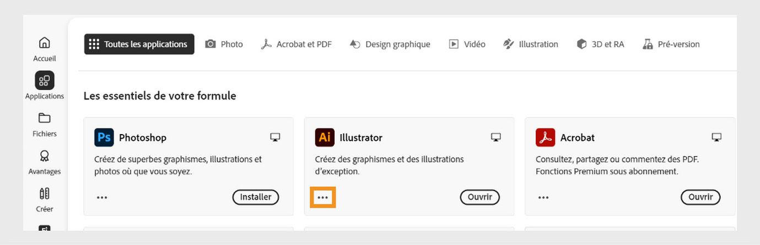760x245 pixels.
Task: Switch to the Vidéo category tab
Action: (467, 44)
